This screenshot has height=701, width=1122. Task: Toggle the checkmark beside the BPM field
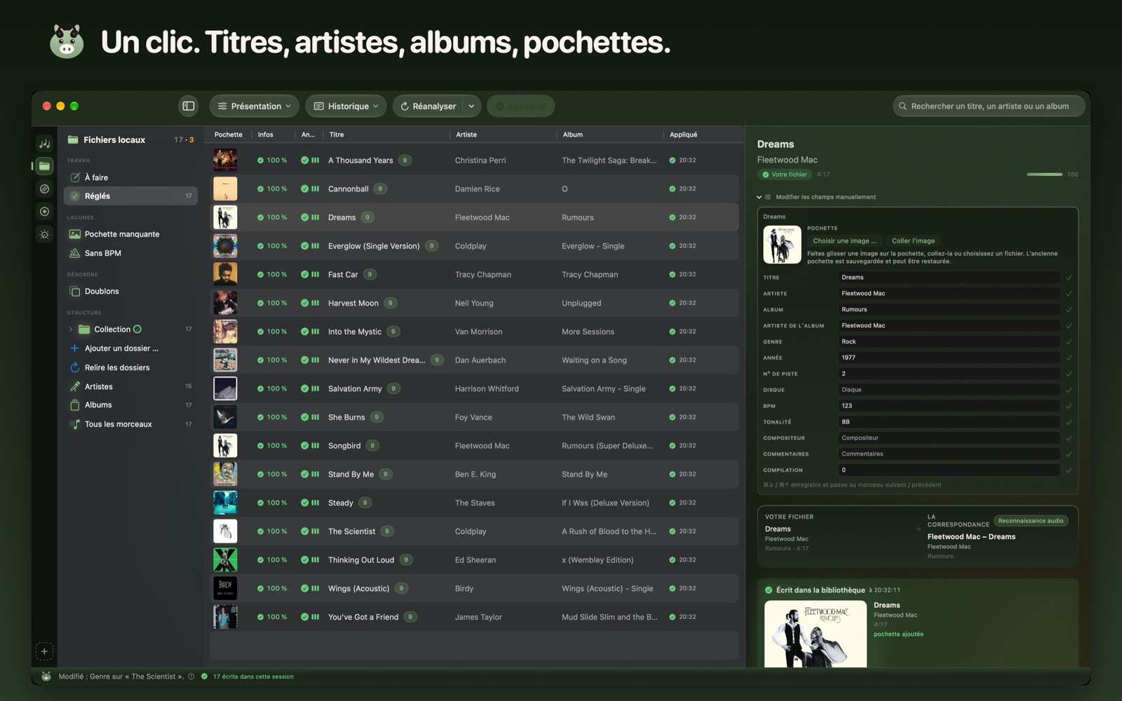point(1069,406)
